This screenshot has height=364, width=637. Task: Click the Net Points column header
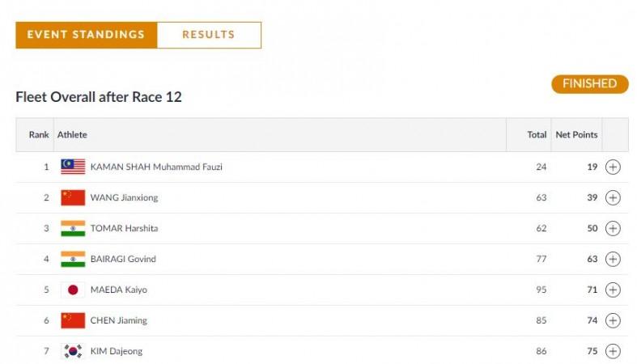[x=575, y=135]
